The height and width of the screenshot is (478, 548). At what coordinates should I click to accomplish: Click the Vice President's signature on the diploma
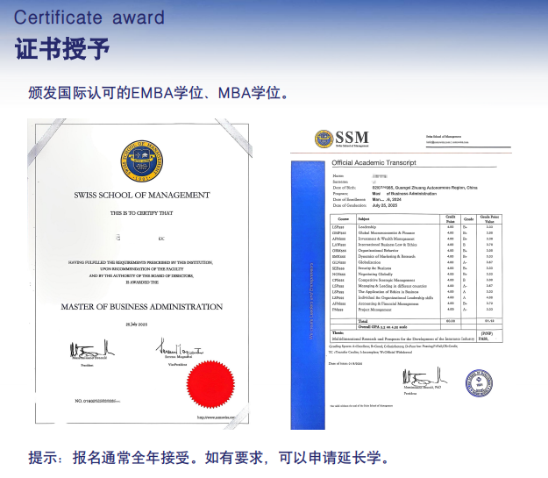[179, 348]
